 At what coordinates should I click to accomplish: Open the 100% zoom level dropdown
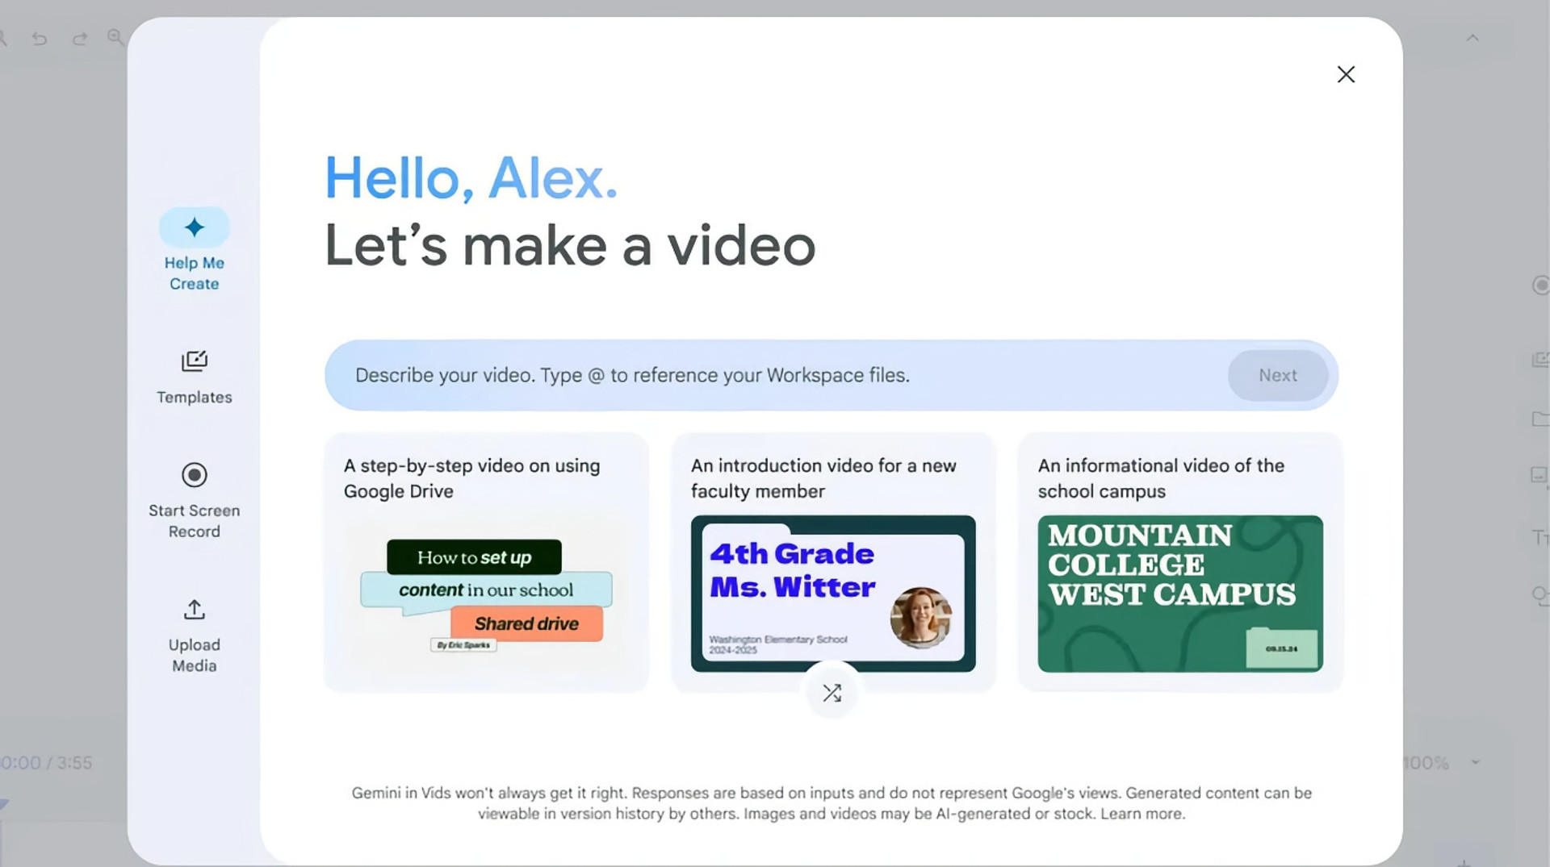pos(1475,762)
